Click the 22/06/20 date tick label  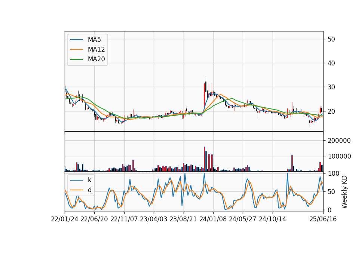point(94,219)
